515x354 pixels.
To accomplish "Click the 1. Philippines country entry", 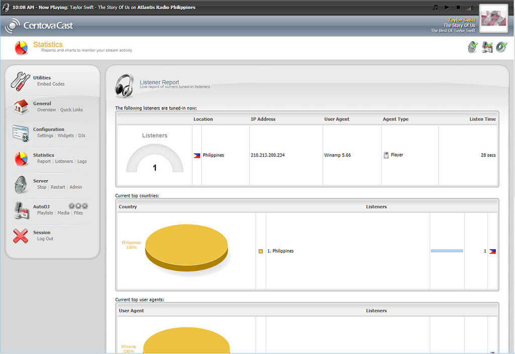I will click(x=281, y=251).
